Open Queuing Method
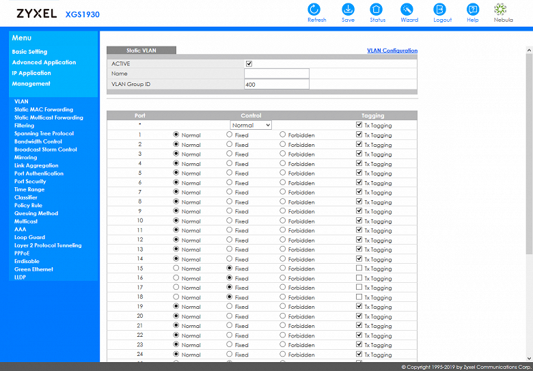533x371 pixels. (x=36, y=213)
